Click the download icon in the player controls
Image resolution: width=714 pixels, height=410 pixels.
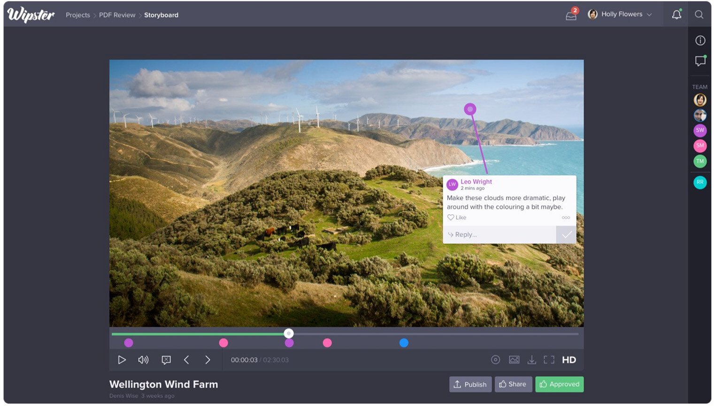532,360
